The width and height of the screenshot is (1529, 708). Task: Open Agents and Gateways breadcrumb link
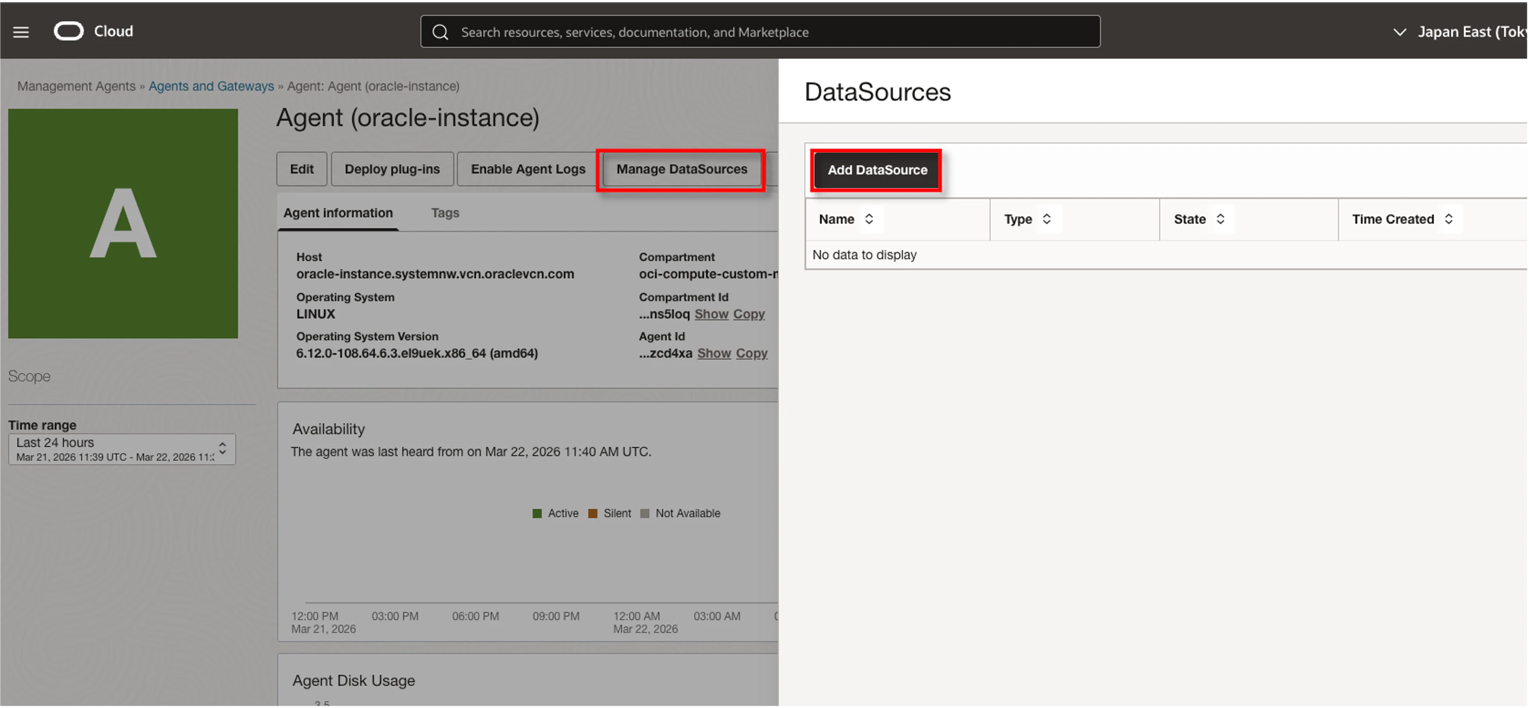tap(211, 86)
